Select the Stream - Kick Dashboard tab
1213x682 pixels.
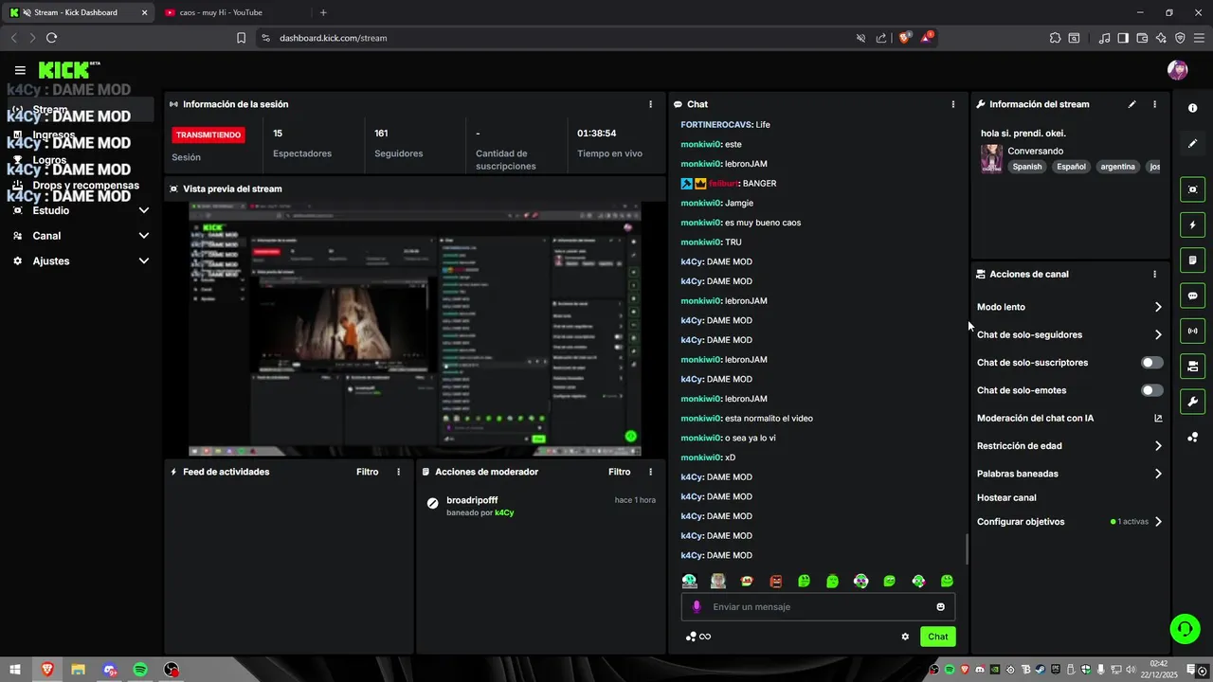coord(78,12)
